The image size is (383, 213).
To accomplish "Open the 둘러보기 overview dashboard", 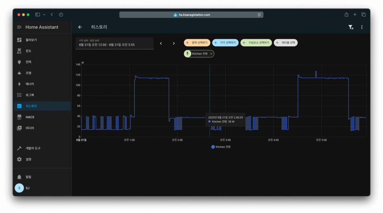I will pyautogui.click(x=31, y=40).
